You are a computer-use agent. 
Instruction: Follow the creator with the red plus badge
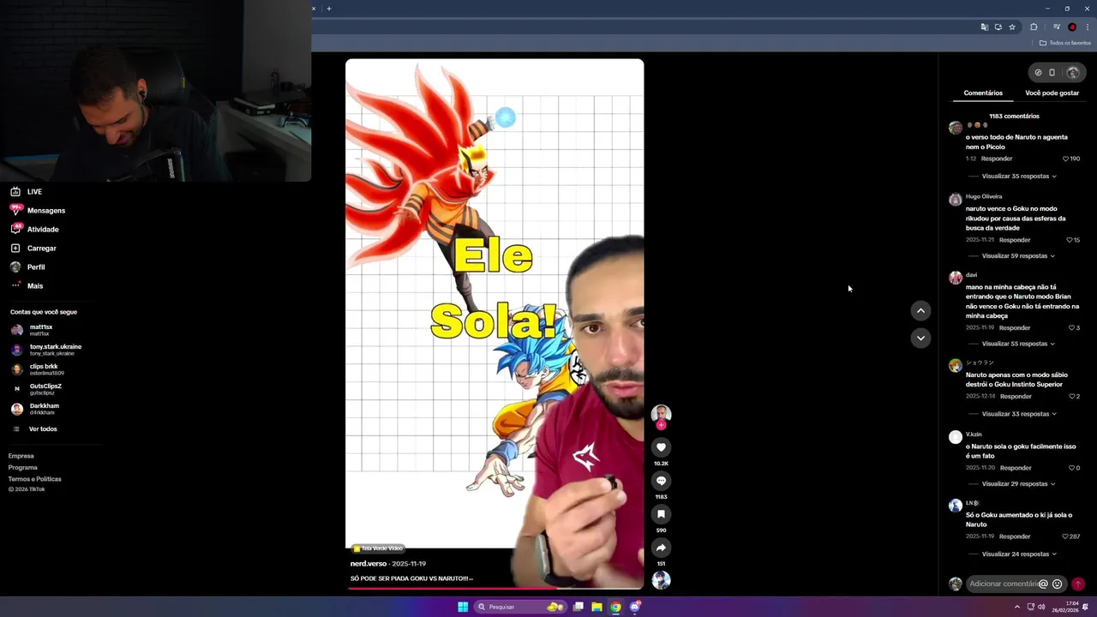(661, 425)
